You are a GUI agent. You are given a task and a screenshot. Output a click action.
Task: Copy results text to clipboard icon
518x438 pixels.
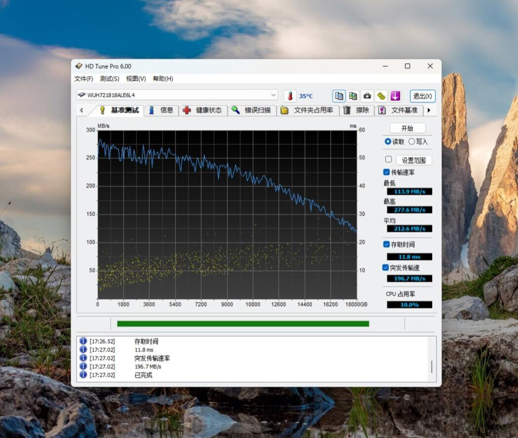tap(339, 96)
